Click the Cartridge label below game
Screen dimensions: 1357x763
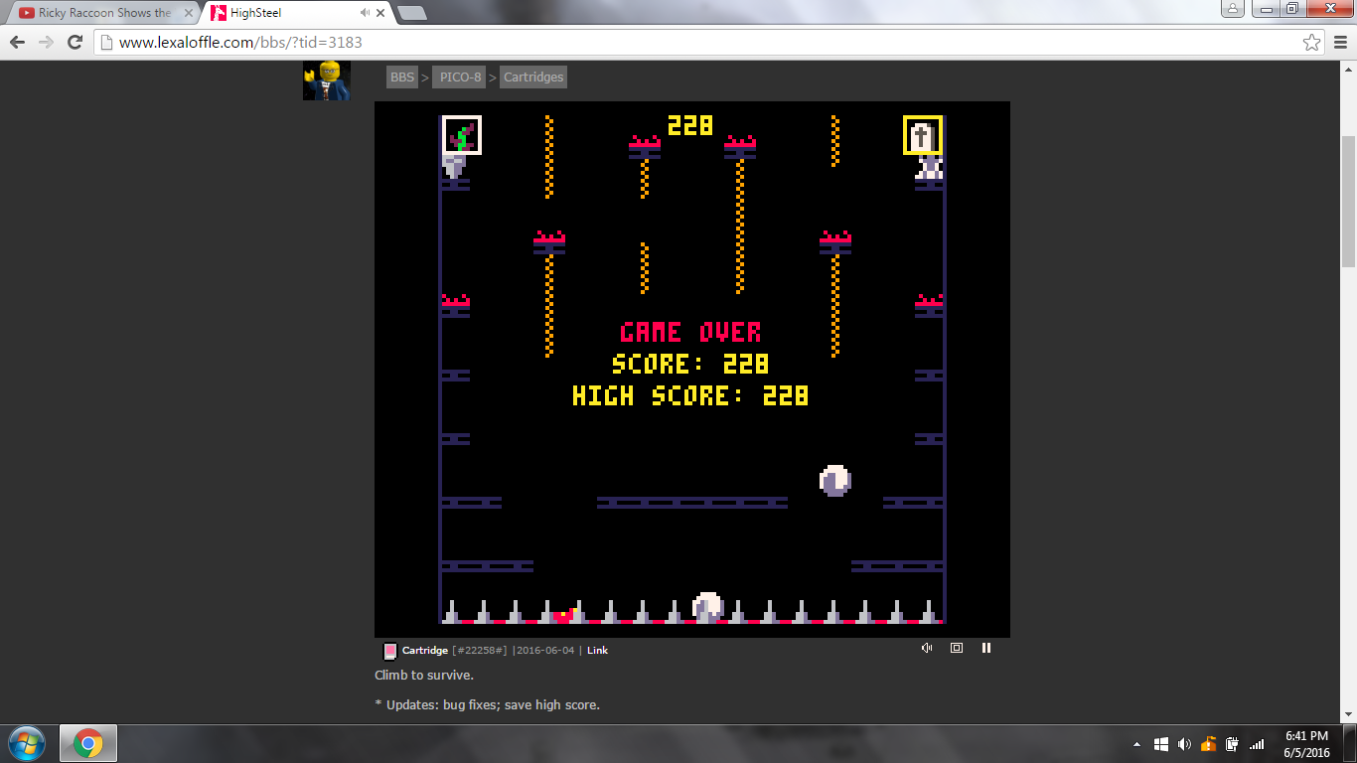point(425,651)
